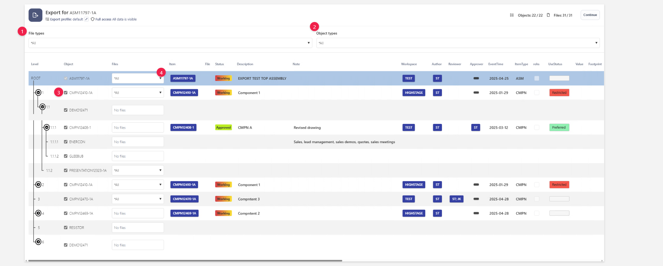The height and width of the screenshot is (266, 663).
Task: Click the Status column header
Action: point(220,64)
